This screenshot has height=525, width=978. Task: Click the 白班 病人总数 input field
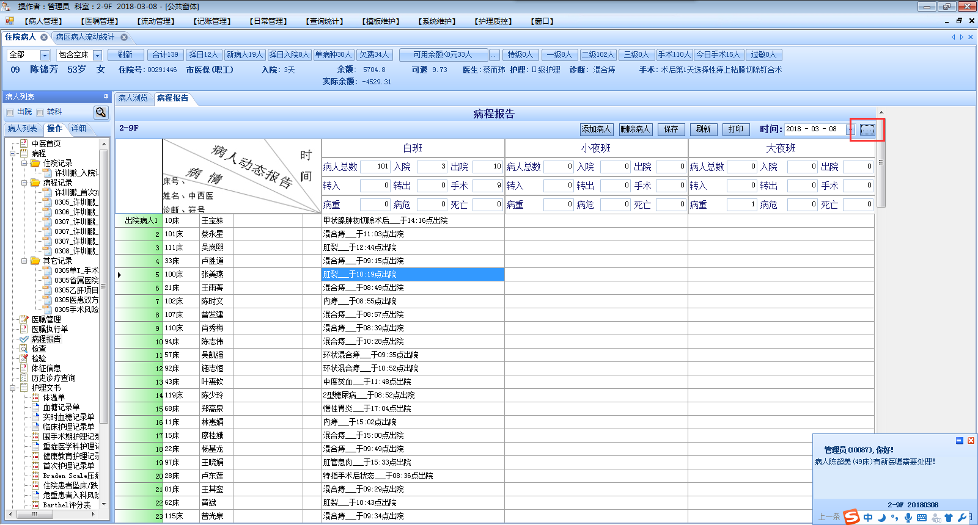(375, 167)
